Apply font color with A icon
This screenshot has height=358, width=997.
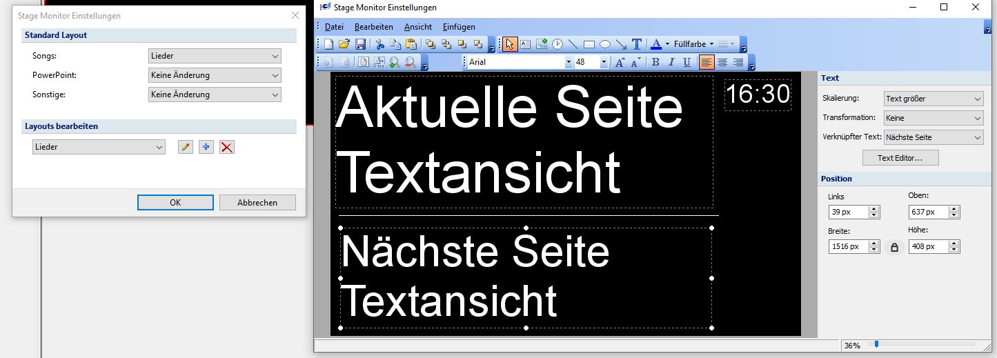[655, 44]
